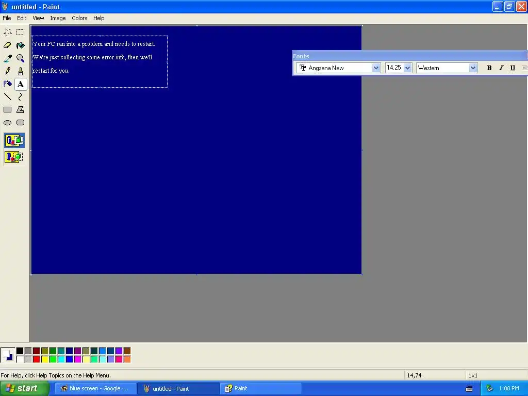Switch to blue screen Google taskbar window
Screen dimensions: 528x396
click(x=95, y=389)
